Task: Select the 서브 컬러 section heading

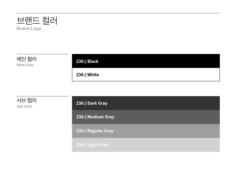Action: point(27,100)
